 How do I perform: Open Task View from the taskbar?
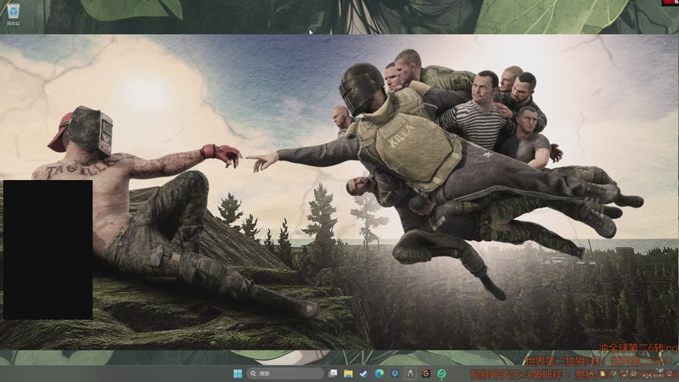333,374
